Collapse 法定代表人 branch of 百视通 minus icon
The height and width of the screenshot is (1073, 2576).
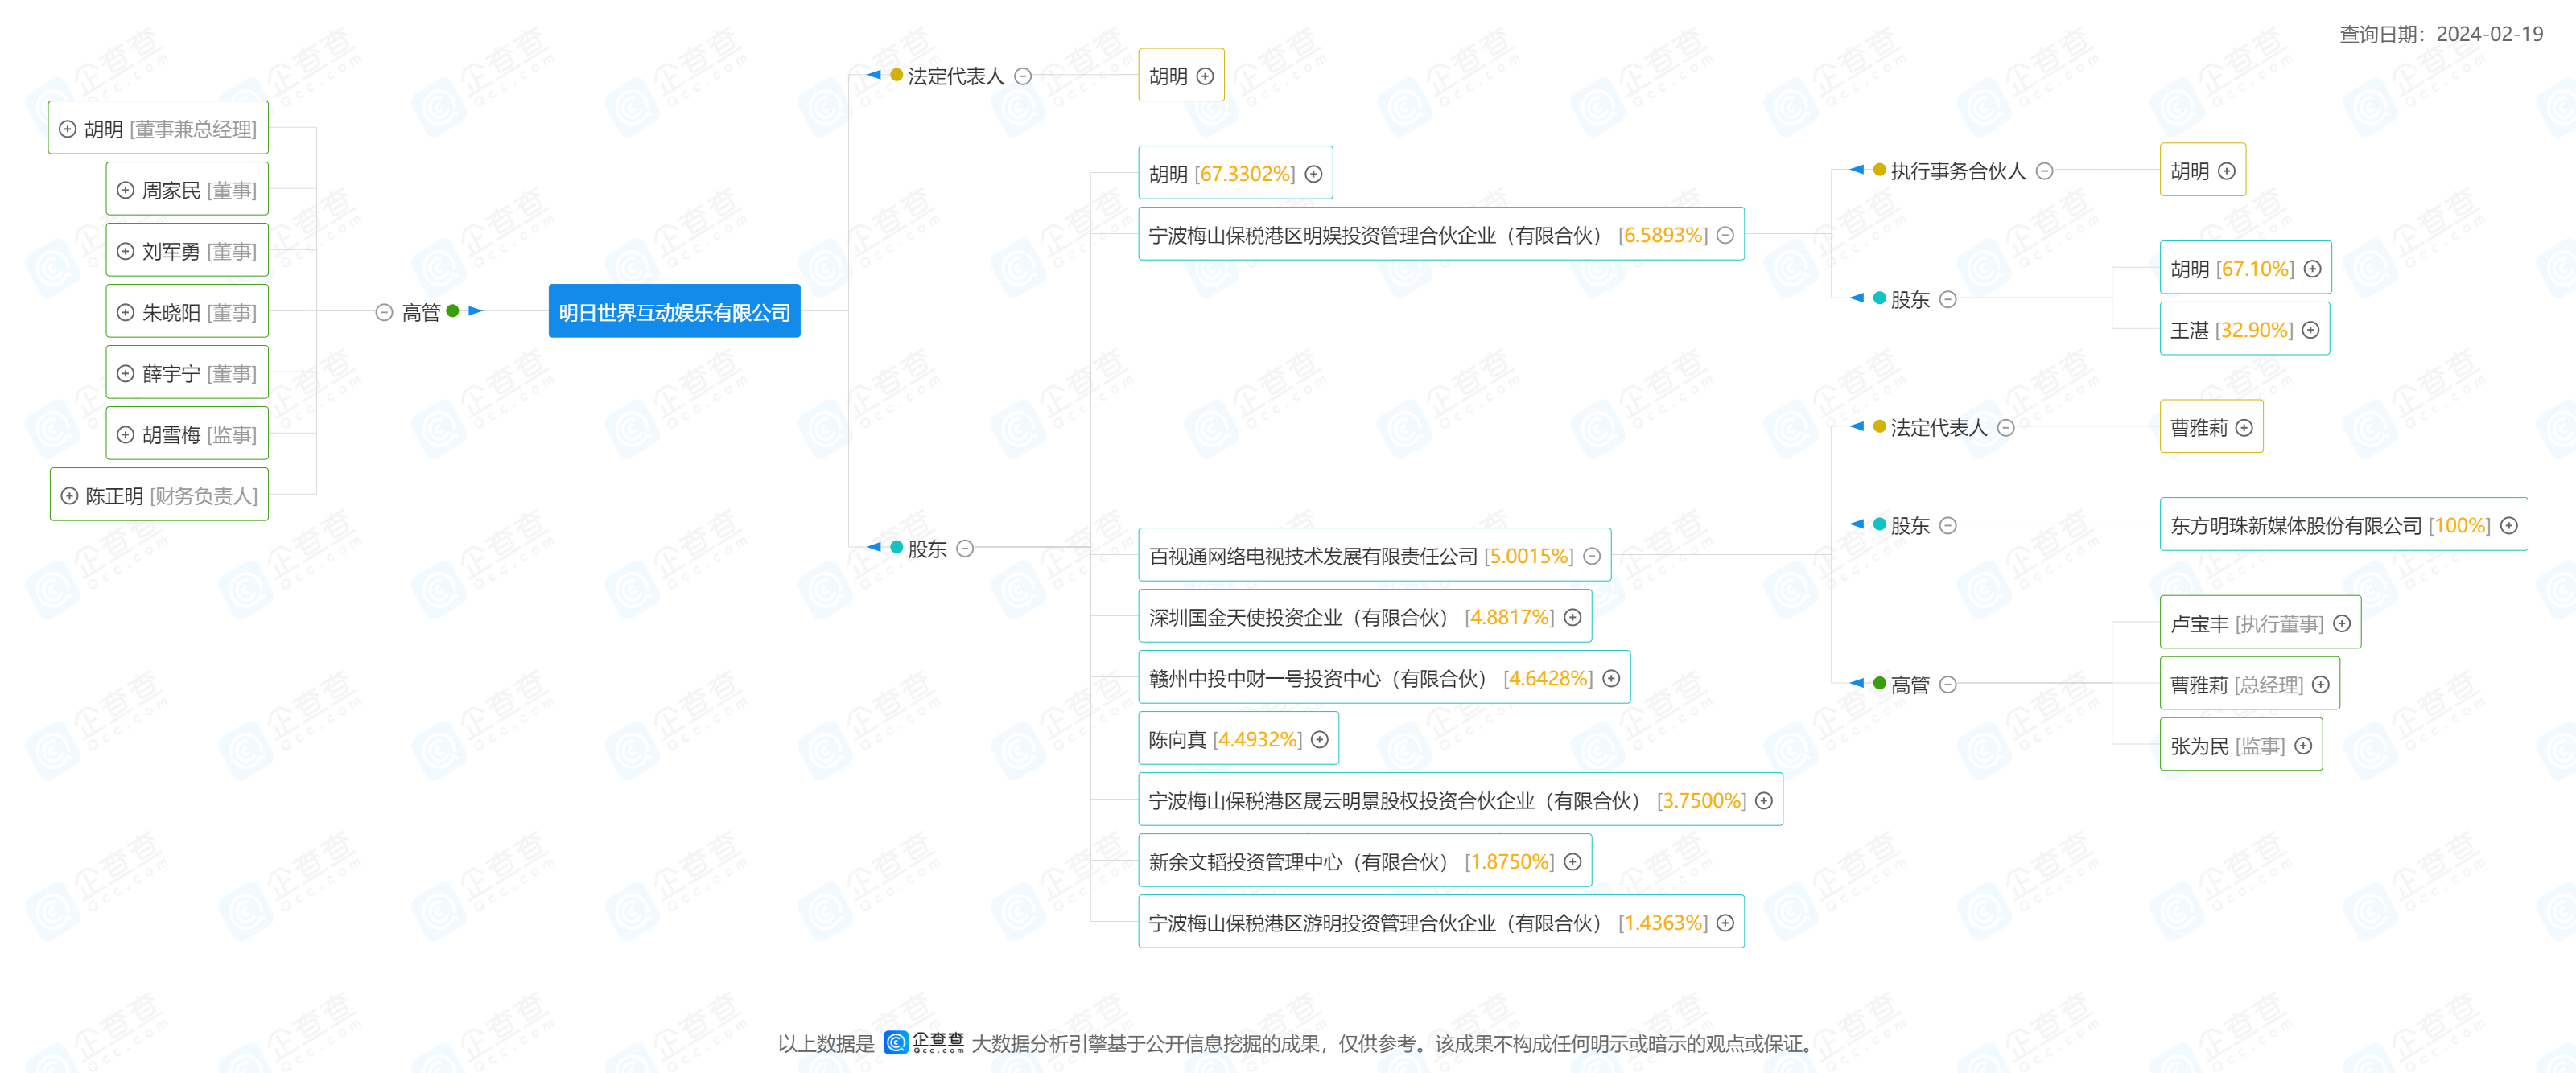click(x=2006, y=428)
